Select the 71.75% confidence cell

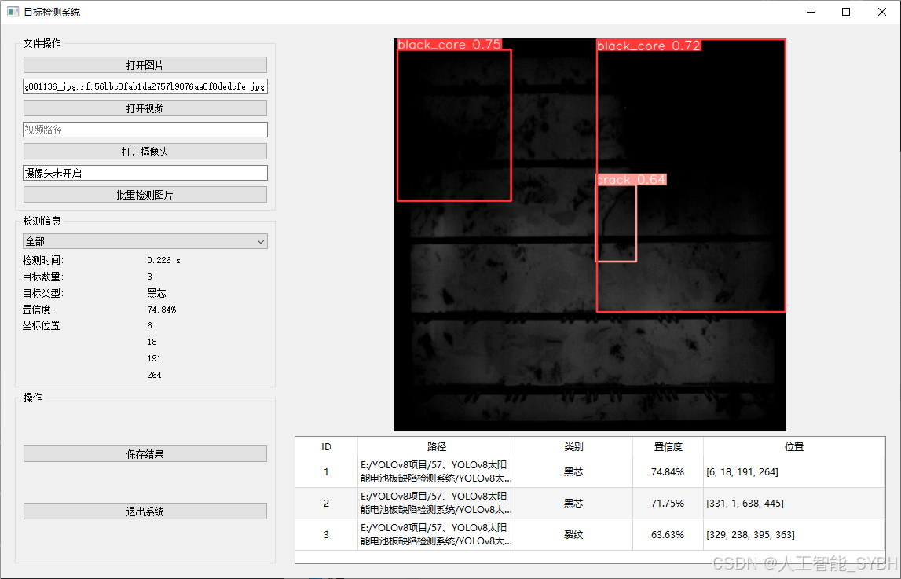click(x=668, y=503)
